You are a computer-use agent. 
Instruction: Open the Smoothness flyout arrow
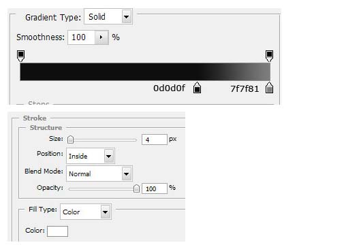(101, 37)
